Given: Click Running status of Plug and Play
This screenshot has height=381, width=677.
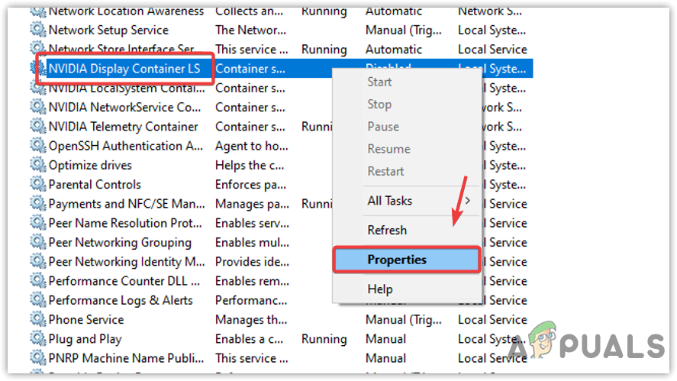Looking at the screenshot, I should (x=324, y=339).
